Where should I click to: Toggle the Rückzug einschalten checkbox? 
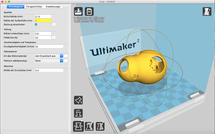point(36,24)
